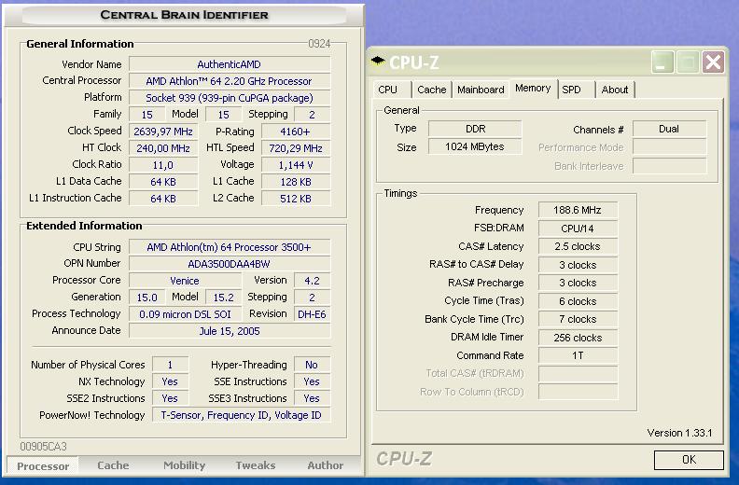
Task: Click the Clock Ratio value 11,0
Action: click(163, 165)
